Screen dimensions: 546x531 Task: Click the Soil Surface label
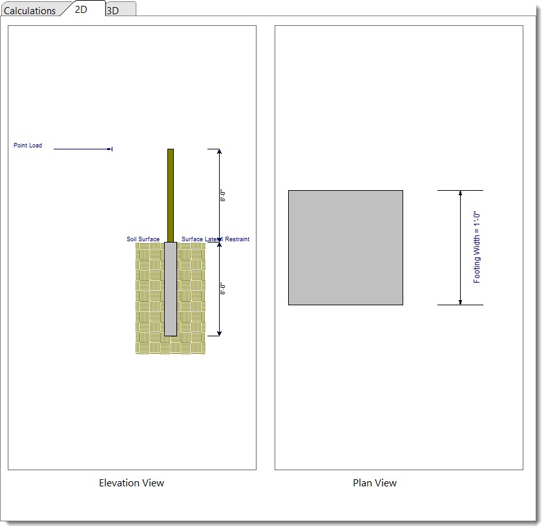click(x=143, y=239)
